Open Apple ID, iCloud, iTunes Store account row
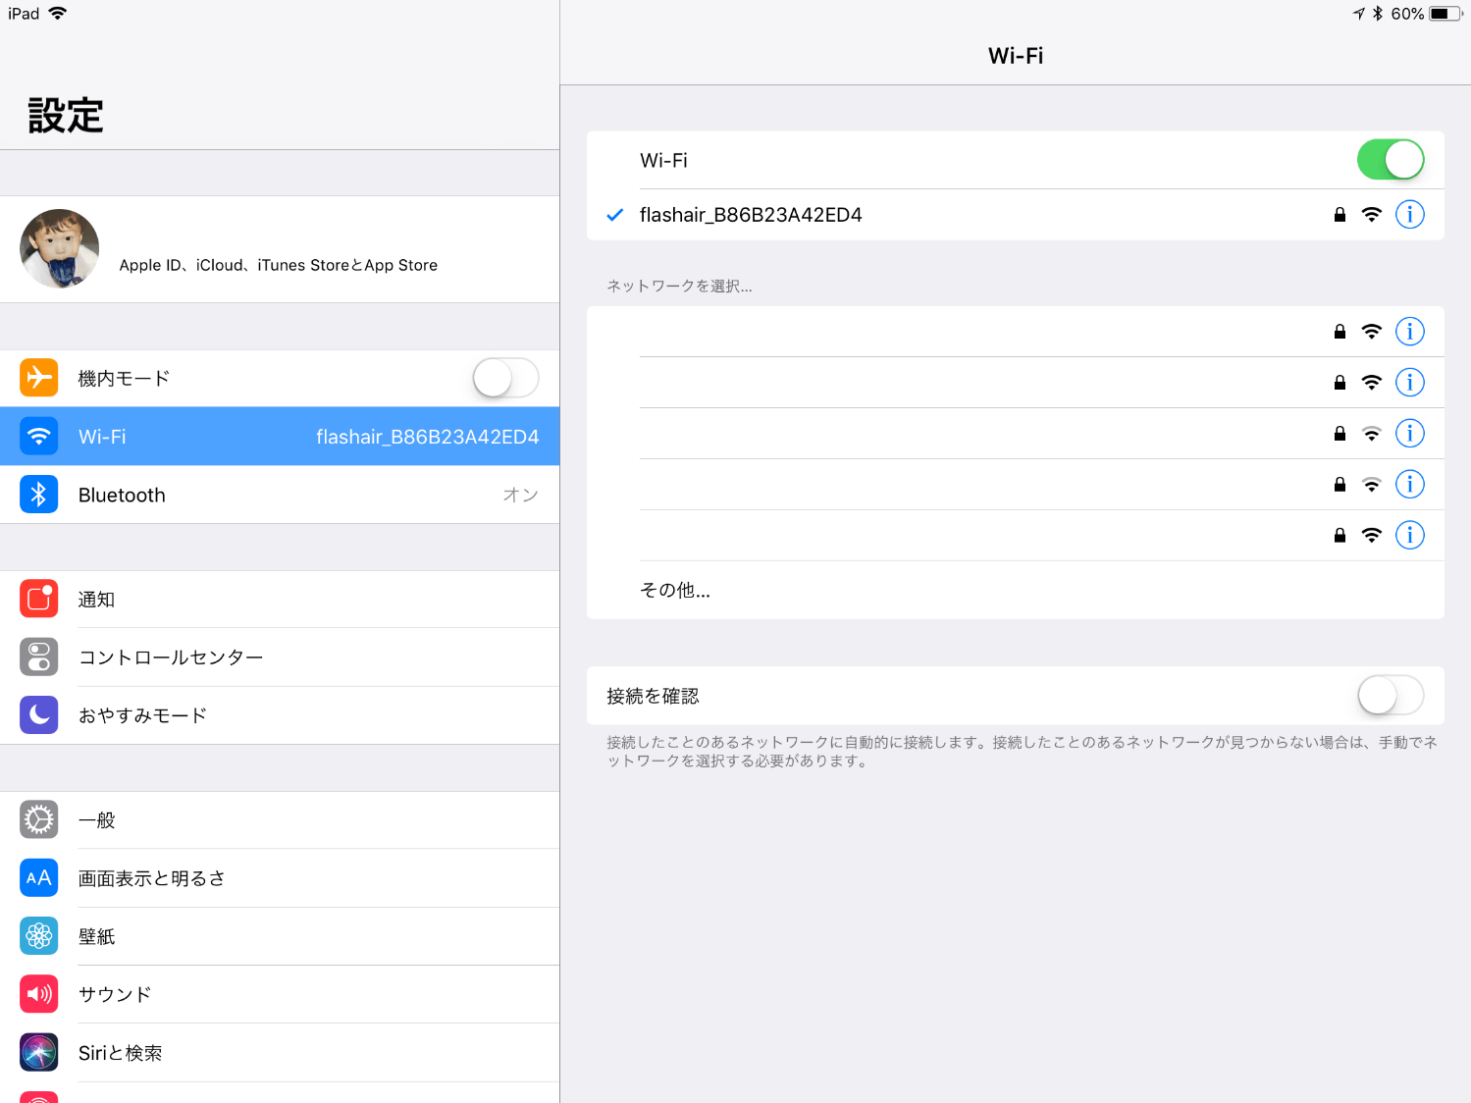Image resolution: width=1471 pixels, height=1103 pixels. [x=280, y=249]
